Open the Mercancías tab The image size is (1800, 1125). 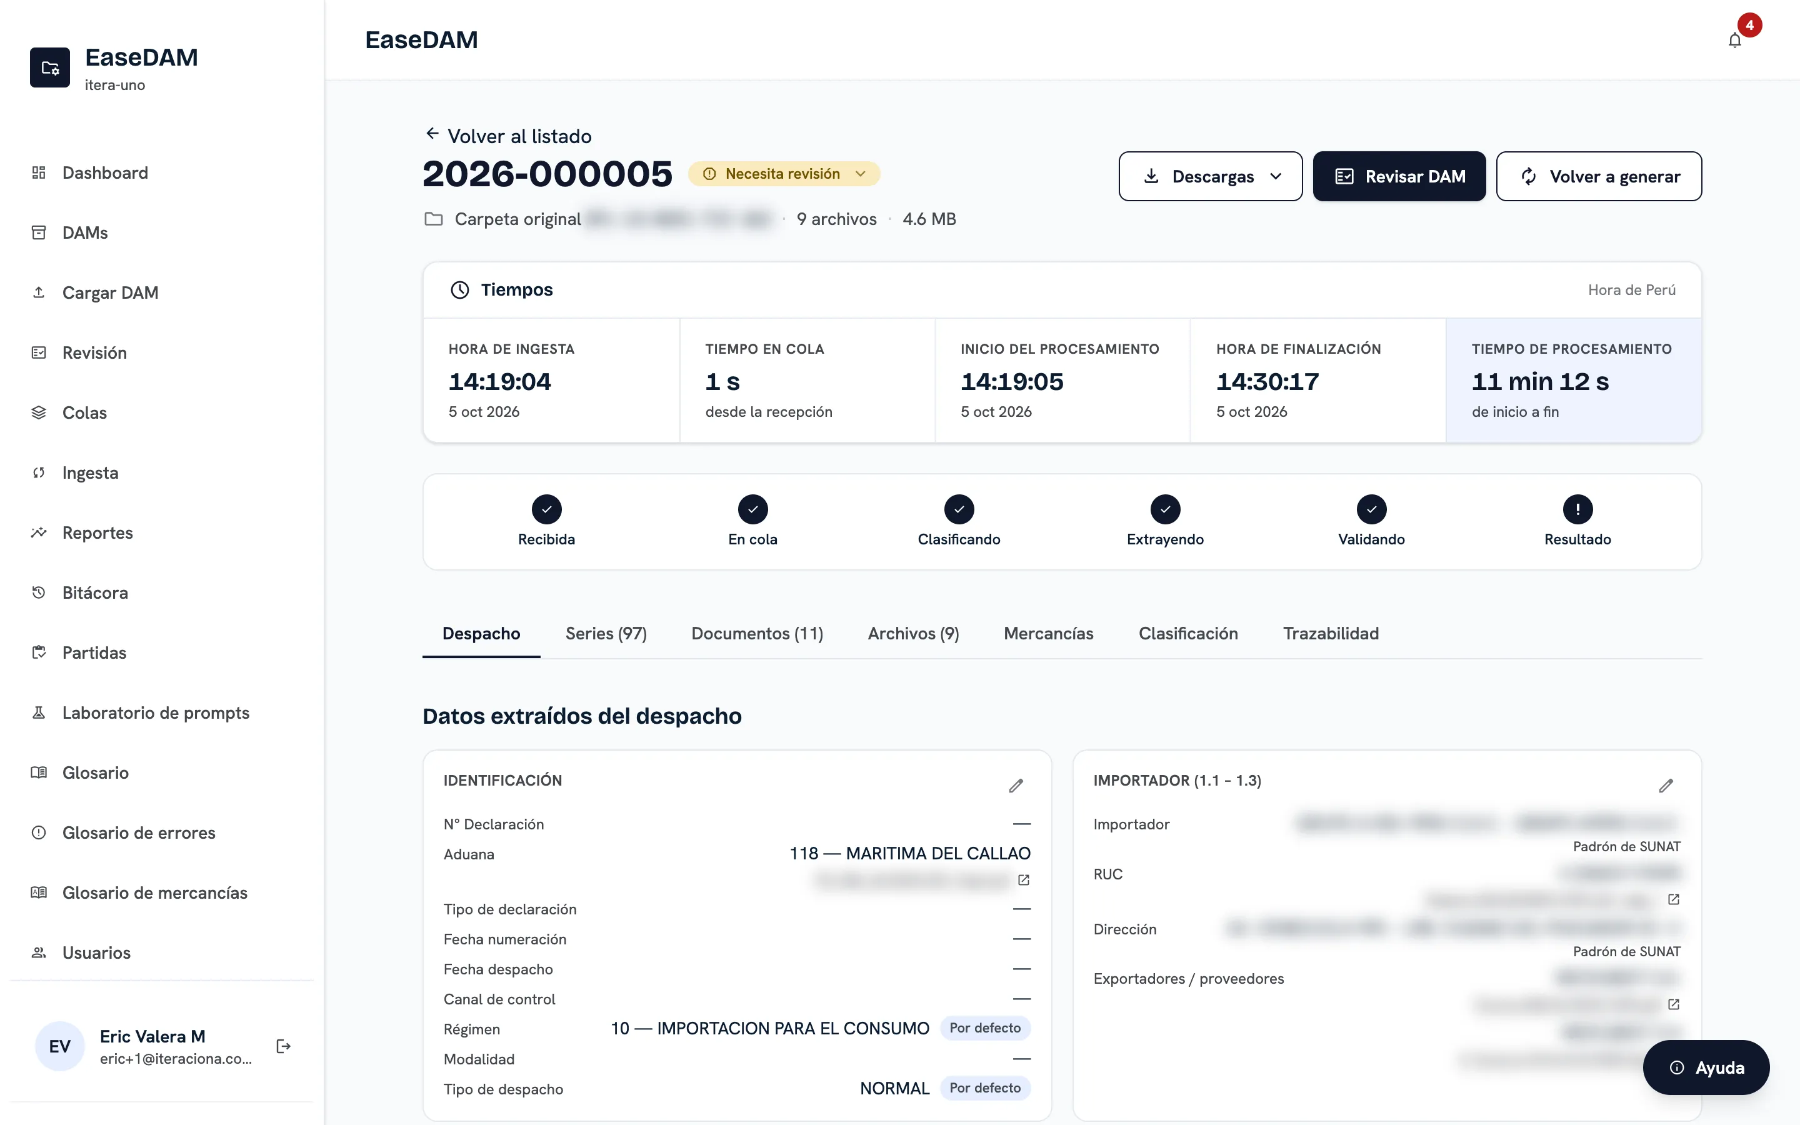point(1049,633)
